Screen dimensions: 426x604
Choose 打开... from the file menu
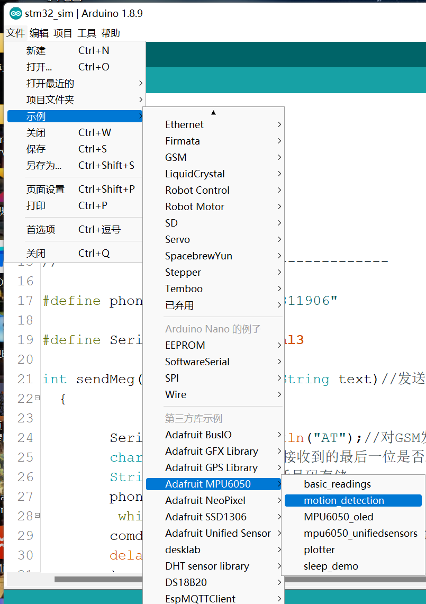point(75,67)
